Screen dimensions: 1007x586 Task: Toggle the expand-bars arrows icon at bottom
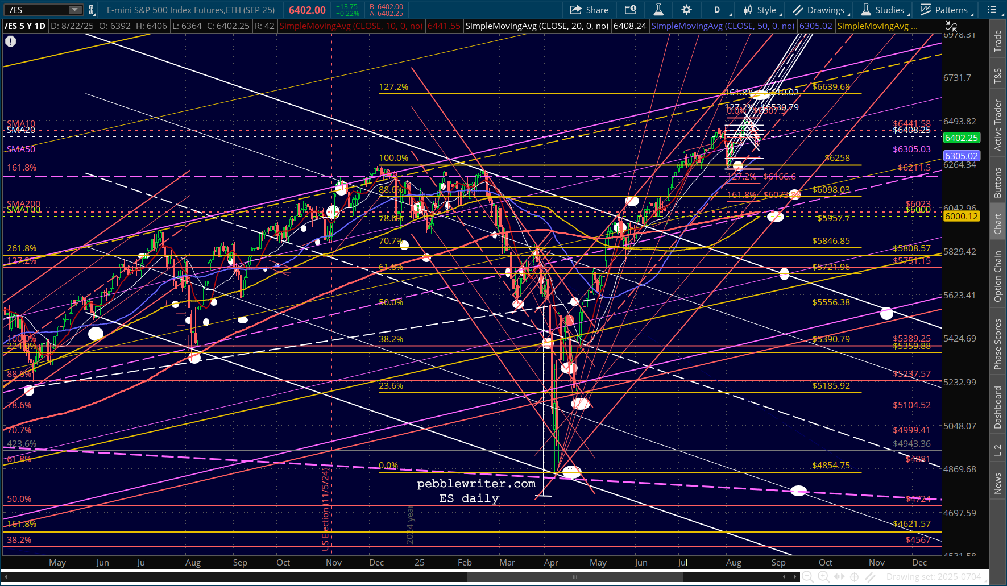click(x=839, y=577)
